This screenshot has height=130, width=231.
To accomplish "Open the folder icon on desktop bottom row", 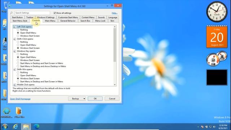I will pos(19,113).
